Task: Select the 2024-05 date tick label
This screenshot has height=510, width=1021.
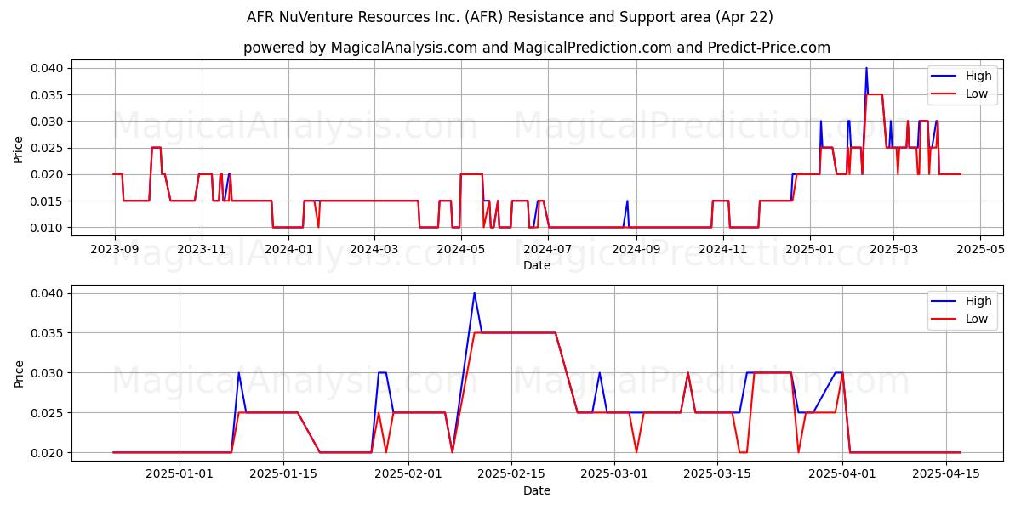Action: (460, 249)
